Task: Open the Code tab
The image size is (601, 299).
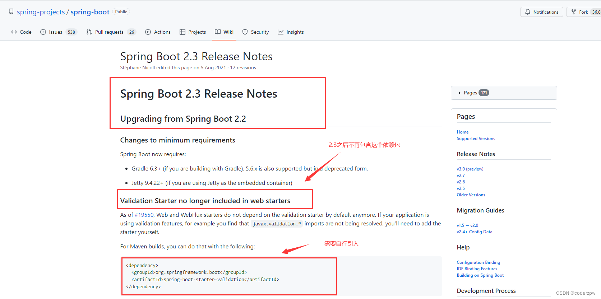Action: [21, 32]
